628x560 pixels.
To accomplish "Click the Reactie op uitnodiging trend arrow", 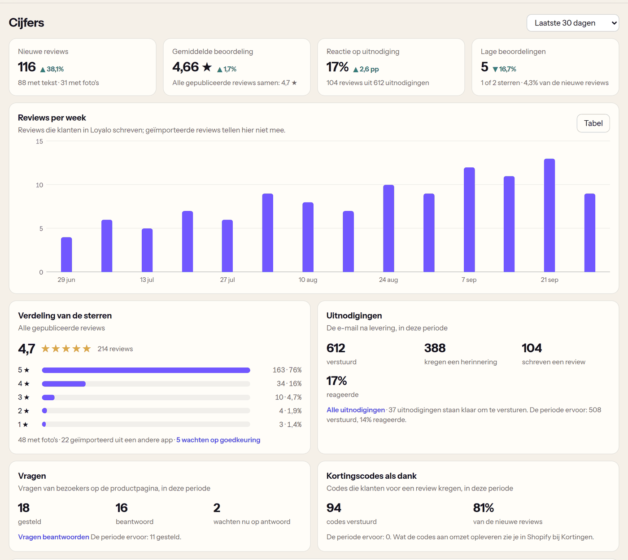I will pos(356,70).
